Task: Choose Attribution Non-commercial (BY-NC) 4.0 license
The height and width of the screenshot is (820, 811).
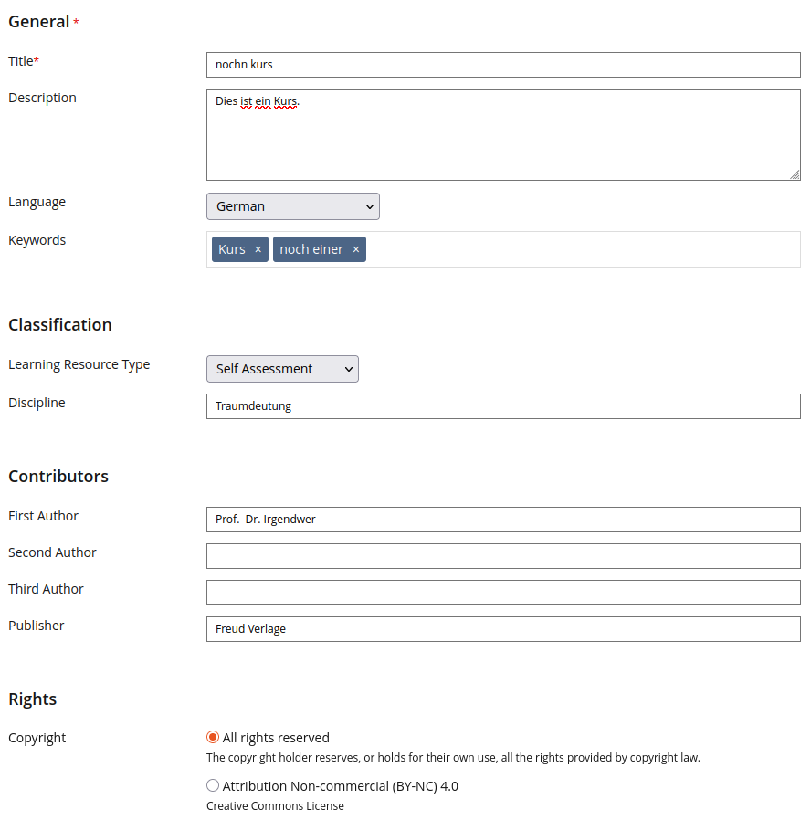Action: tap(213, 785)
